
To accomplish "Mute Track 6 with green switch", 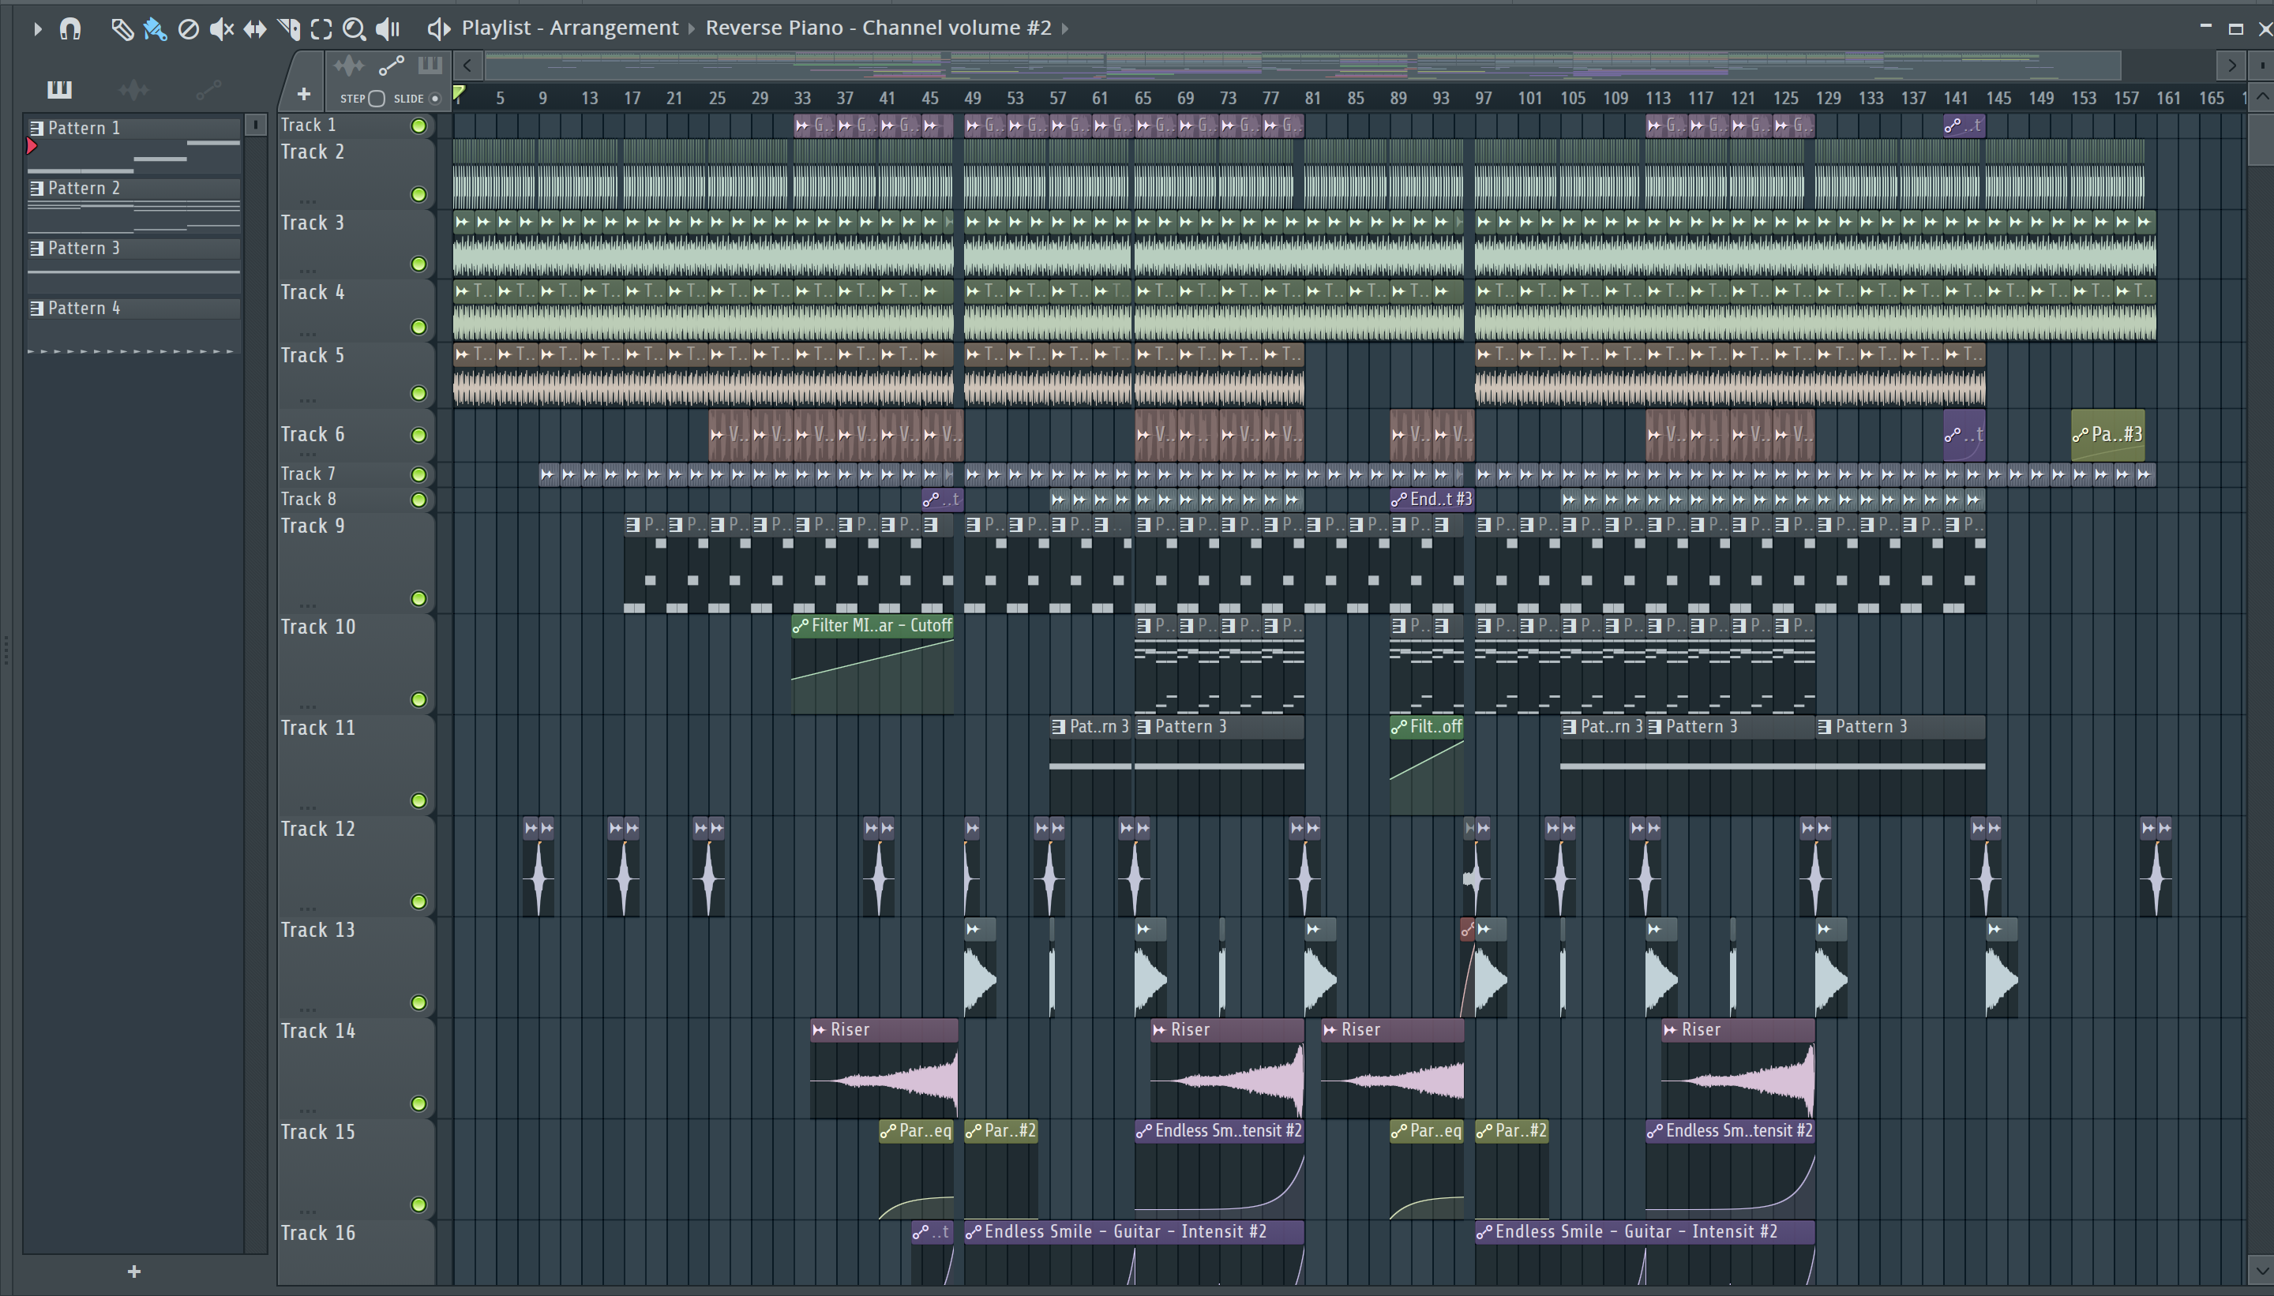I will tap(418, 434).
